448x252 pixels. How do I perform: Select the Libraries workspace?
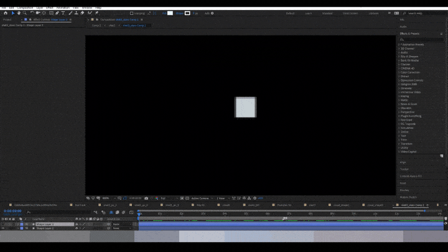tap(373, 13)
